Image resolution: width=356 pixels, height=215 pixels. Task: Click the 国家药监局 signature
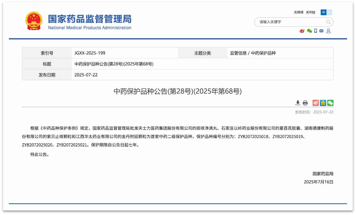323,174
